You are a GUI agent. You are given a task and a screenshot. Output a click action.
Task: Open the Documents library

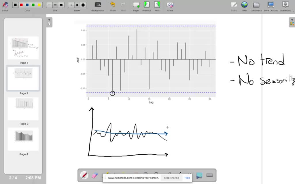tap(256, 5)
